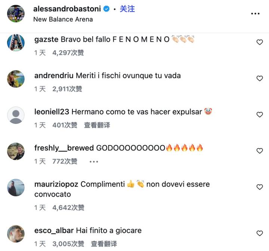This screenshot has height=251, width=269.
Task: Like leoniell23's comment
Action: pos(260,114)
